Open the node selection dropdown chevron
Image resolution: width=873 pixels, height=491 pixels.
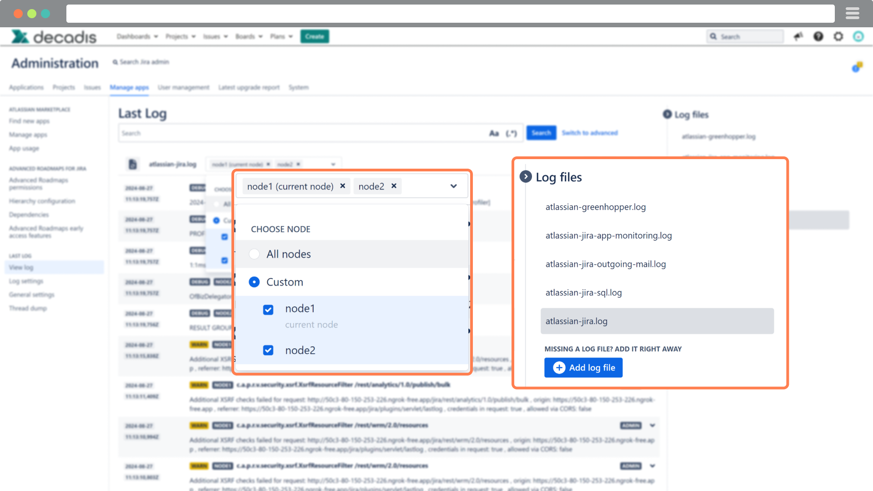(x=453, y=186)
